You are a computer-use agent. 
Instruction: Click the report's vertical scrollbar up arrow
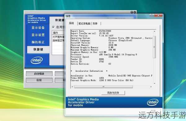coord(154,31)
